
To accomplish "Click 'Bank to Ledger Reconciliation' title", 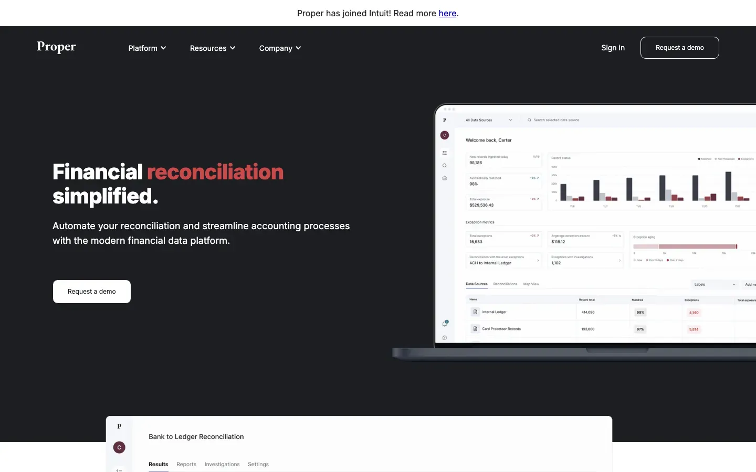I will (x=196, y=436).
